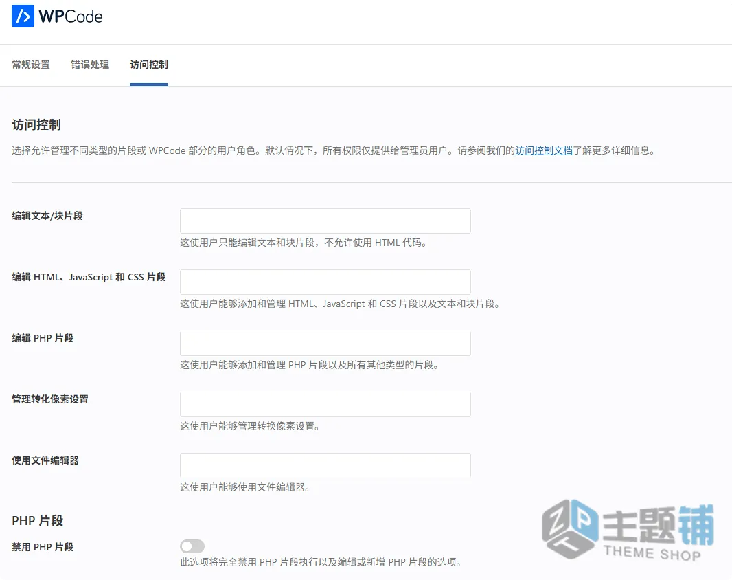Image resolution: width=732 pixels, height=580 pixels.
Task: Select the 访问控制 tab
Action: coord(149,65)
